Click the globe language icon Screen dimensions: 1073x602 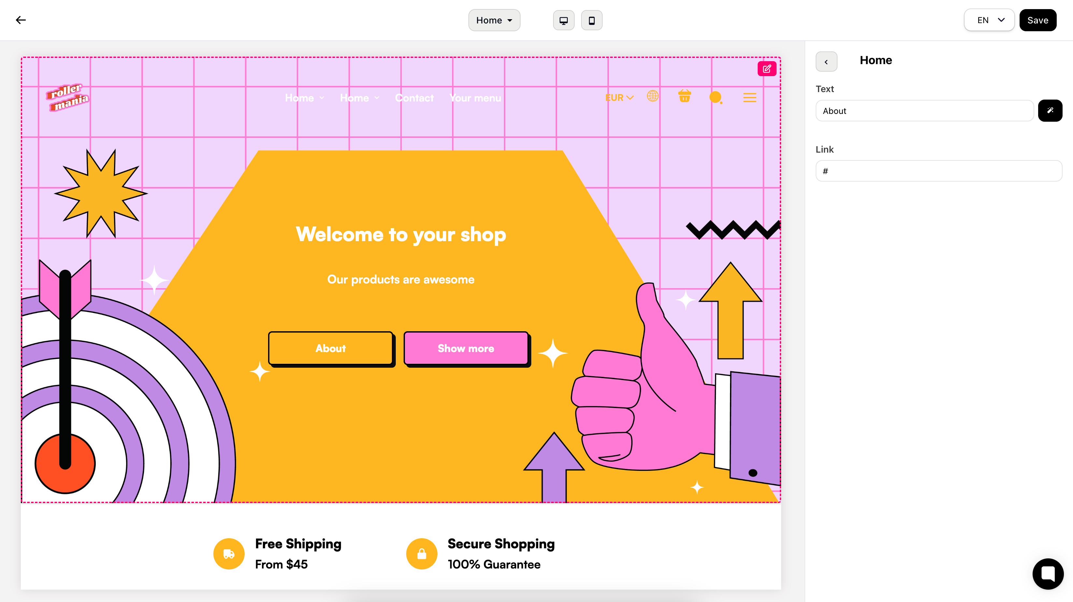pyautogui.click(x=652, y=96)
